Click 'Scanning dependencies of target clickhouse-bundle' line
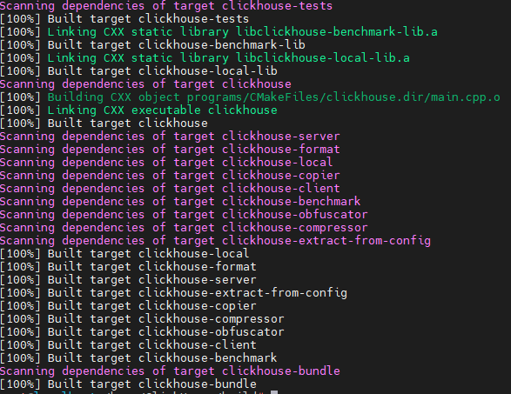 170,371
